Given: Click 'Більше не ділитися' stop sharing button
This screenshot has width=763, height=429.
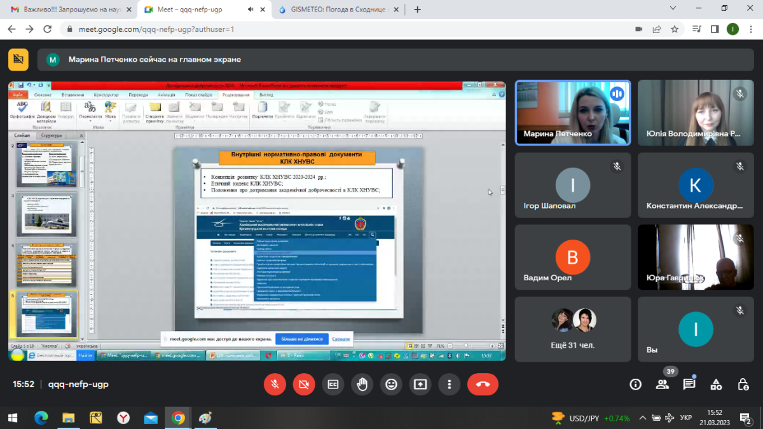Looking at the screenshot, I should (x=301, y=339).
